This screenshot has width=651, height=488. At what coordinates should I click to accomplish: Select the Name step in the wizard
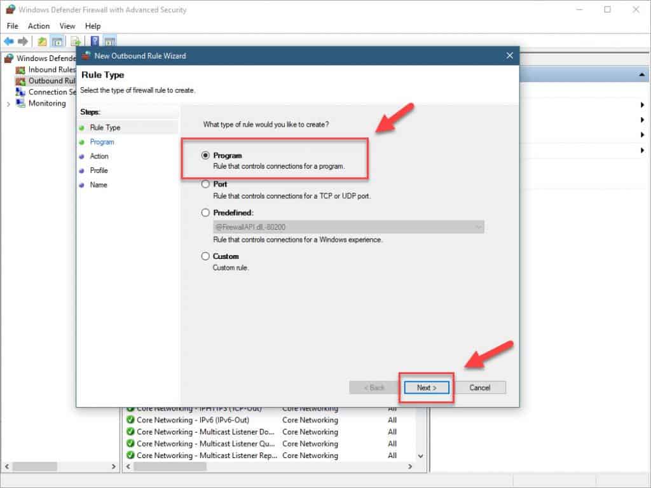pyautogui.click(x=100, y=185)
